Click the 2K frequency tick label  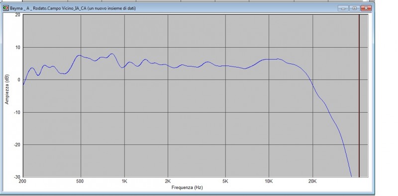pyautogui.click(x=168, y=181)
